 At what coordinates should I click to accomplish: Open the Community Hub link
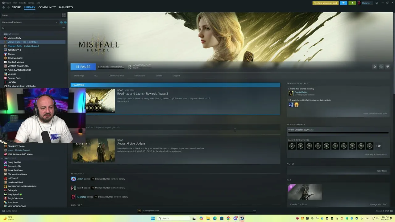[116, 76]
